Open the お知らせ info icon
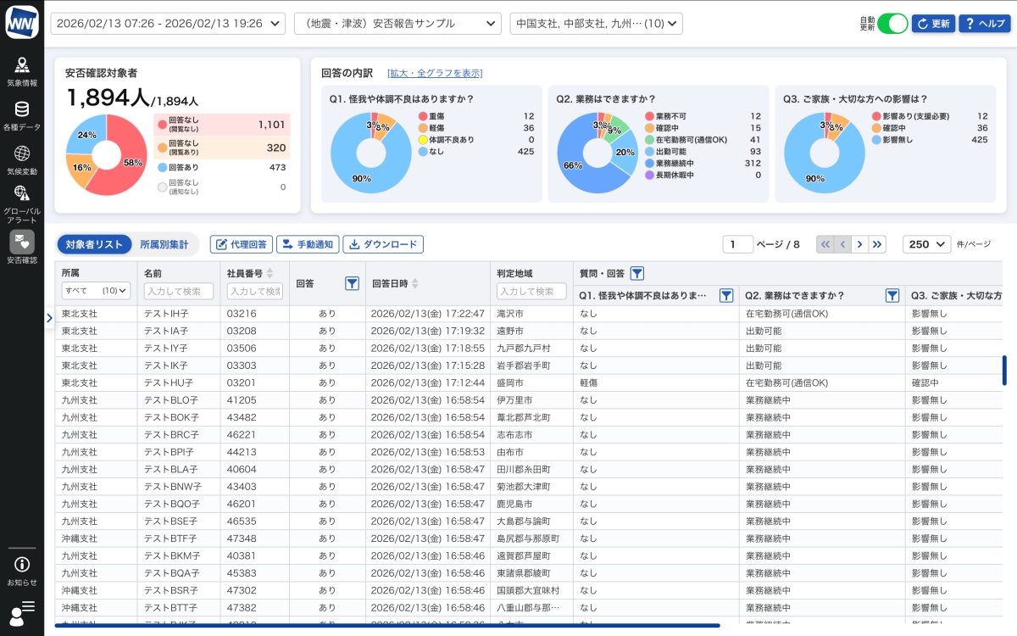The height and width of the screenshot is (636, 1017). point(21,569)
